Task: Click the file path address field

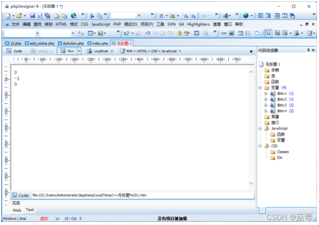Action: (143, 195)
